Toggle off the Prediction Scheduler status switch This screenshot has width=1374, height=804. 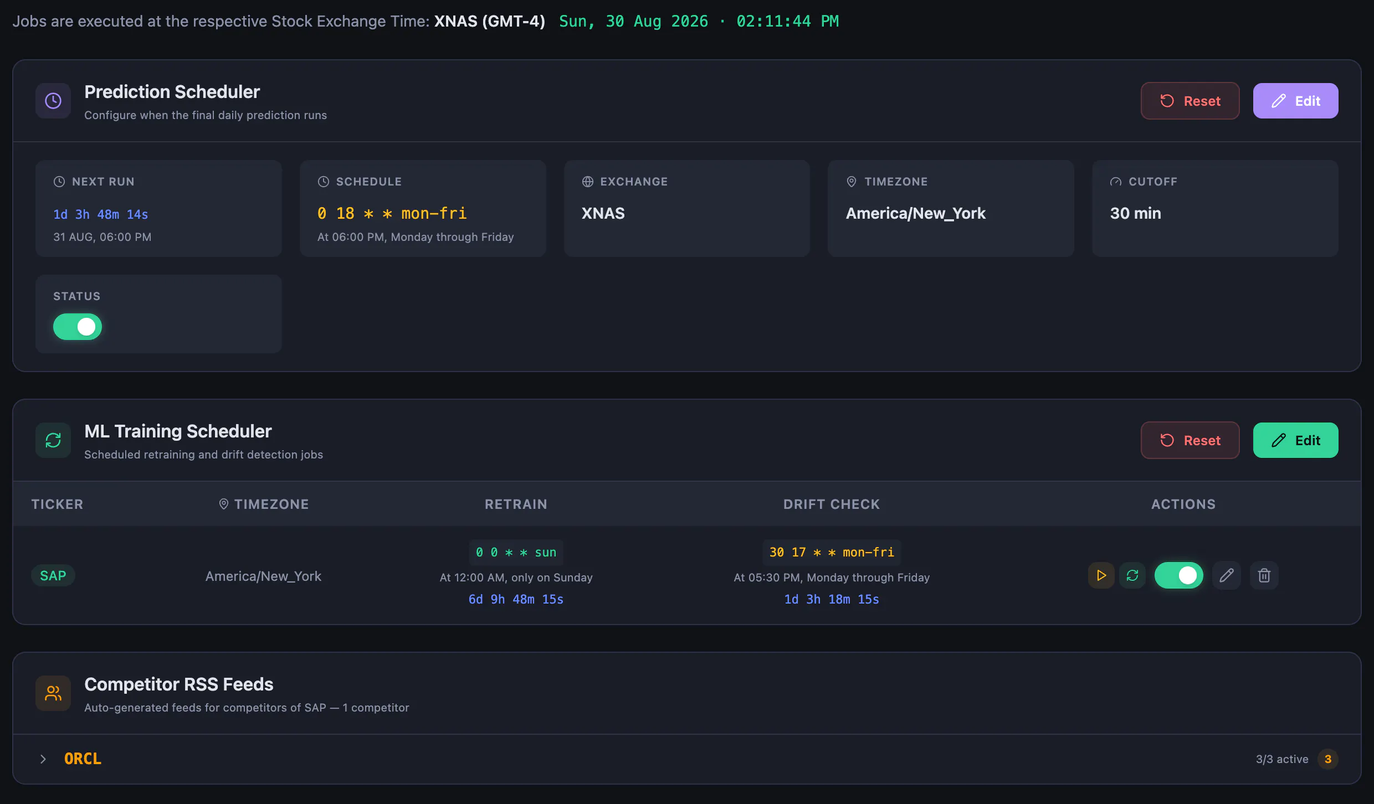coord(78,327)
